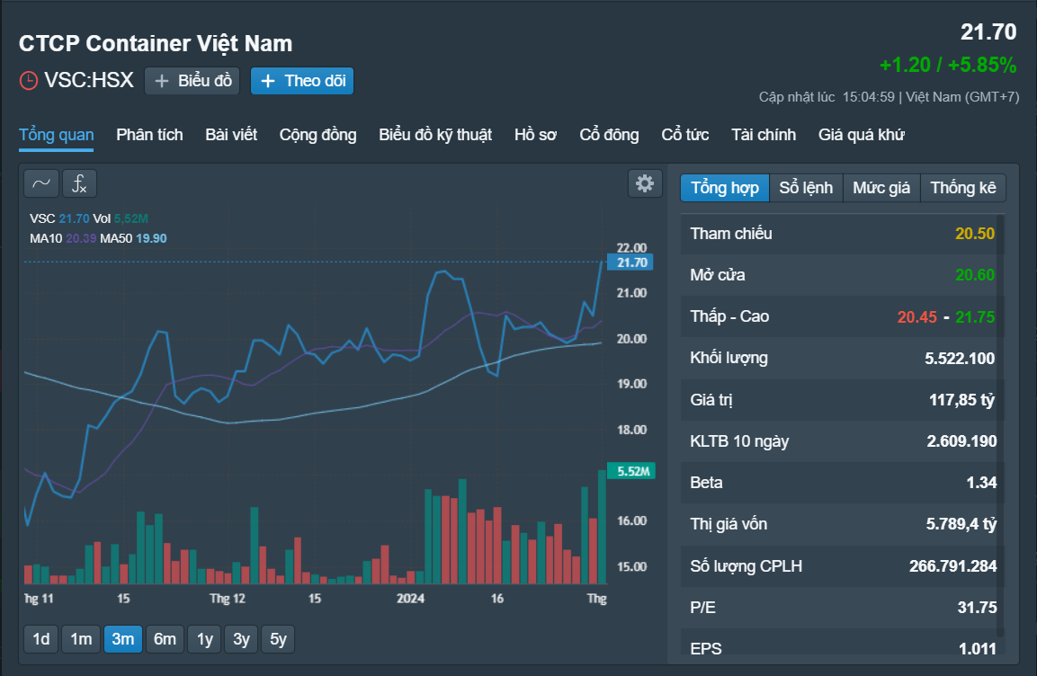Select the 5y chart range
The height and width of the screenshot is (676, 1037).
(279, 639)
